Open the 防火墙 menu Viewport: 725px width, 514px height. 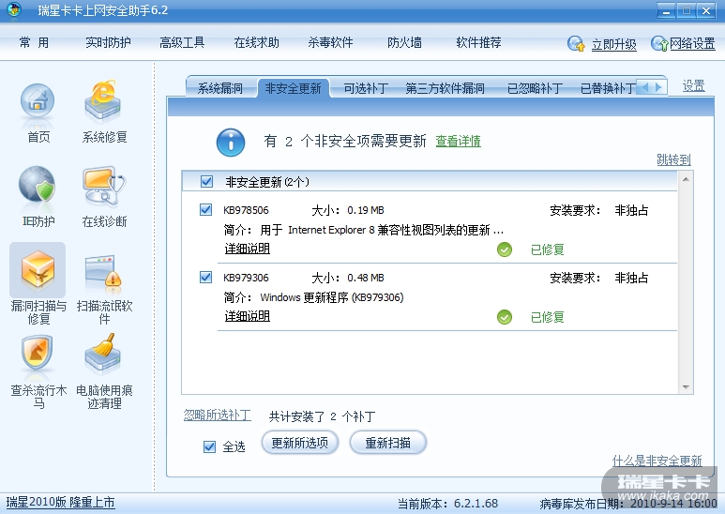pos(404,42)
